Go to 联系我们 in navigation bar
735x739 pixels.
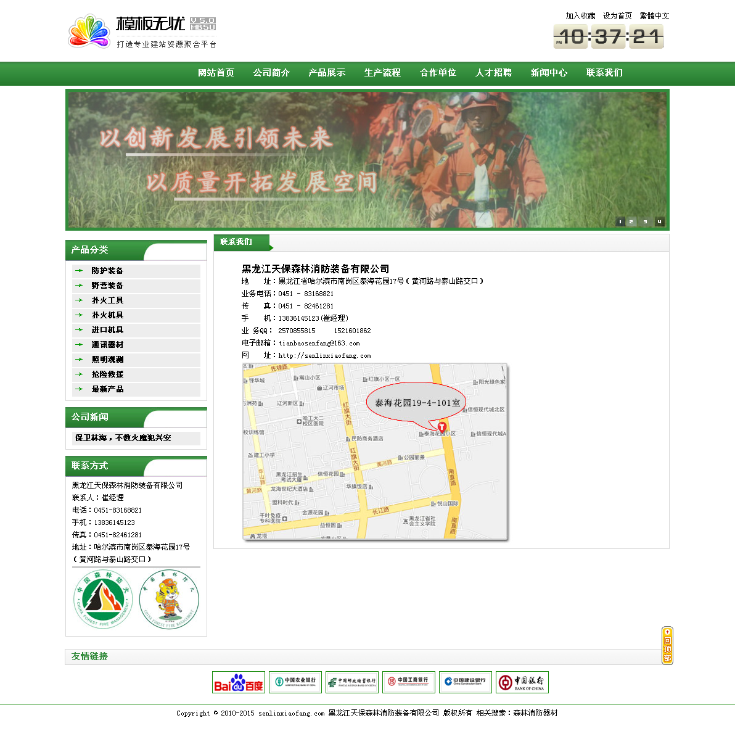pos(604,73)
